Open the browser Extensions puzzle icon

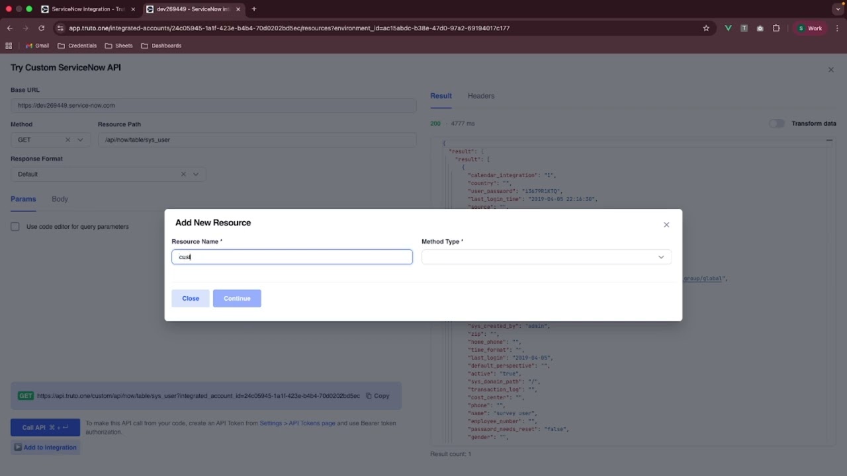(776, 28)
